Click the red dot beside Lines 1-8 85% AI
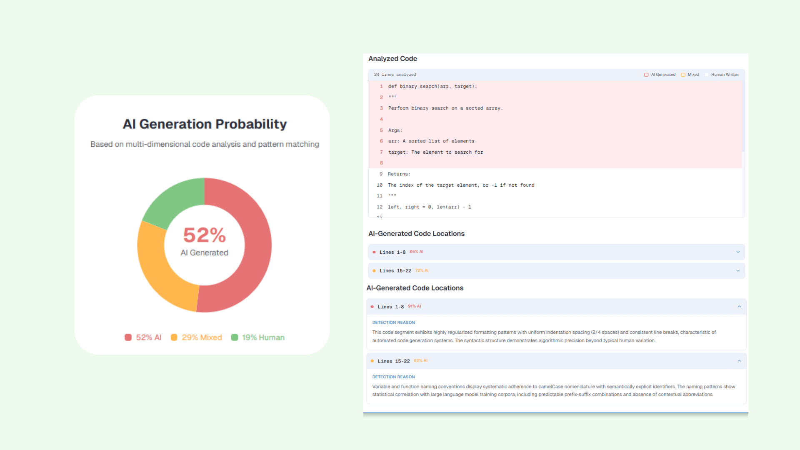The height and width of the screenshot is (450, 800). pos(374,252)
